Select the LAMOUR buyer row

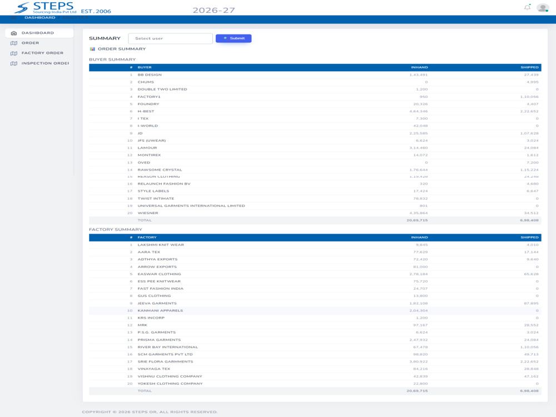315,148
